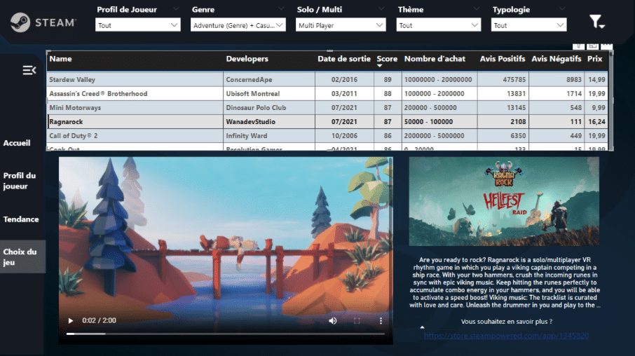
Task: Click the small triangle above the store link
Action: coord(422,327)
